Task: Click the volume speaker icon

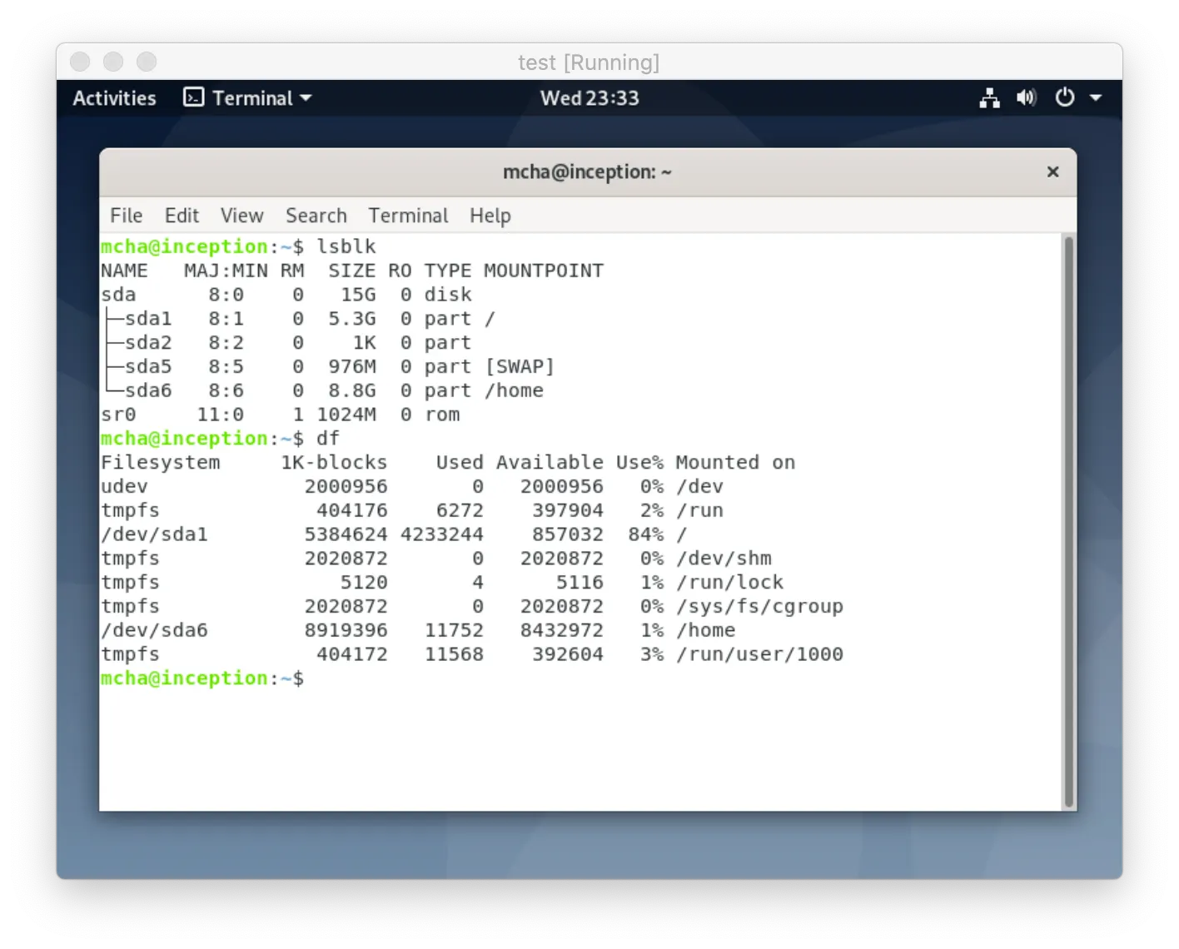Action: [1026, 98]
